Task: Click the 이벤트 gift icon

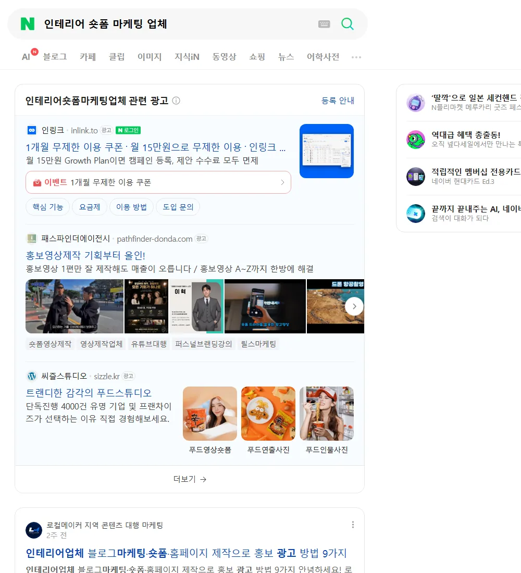Action: click(37, 183)
